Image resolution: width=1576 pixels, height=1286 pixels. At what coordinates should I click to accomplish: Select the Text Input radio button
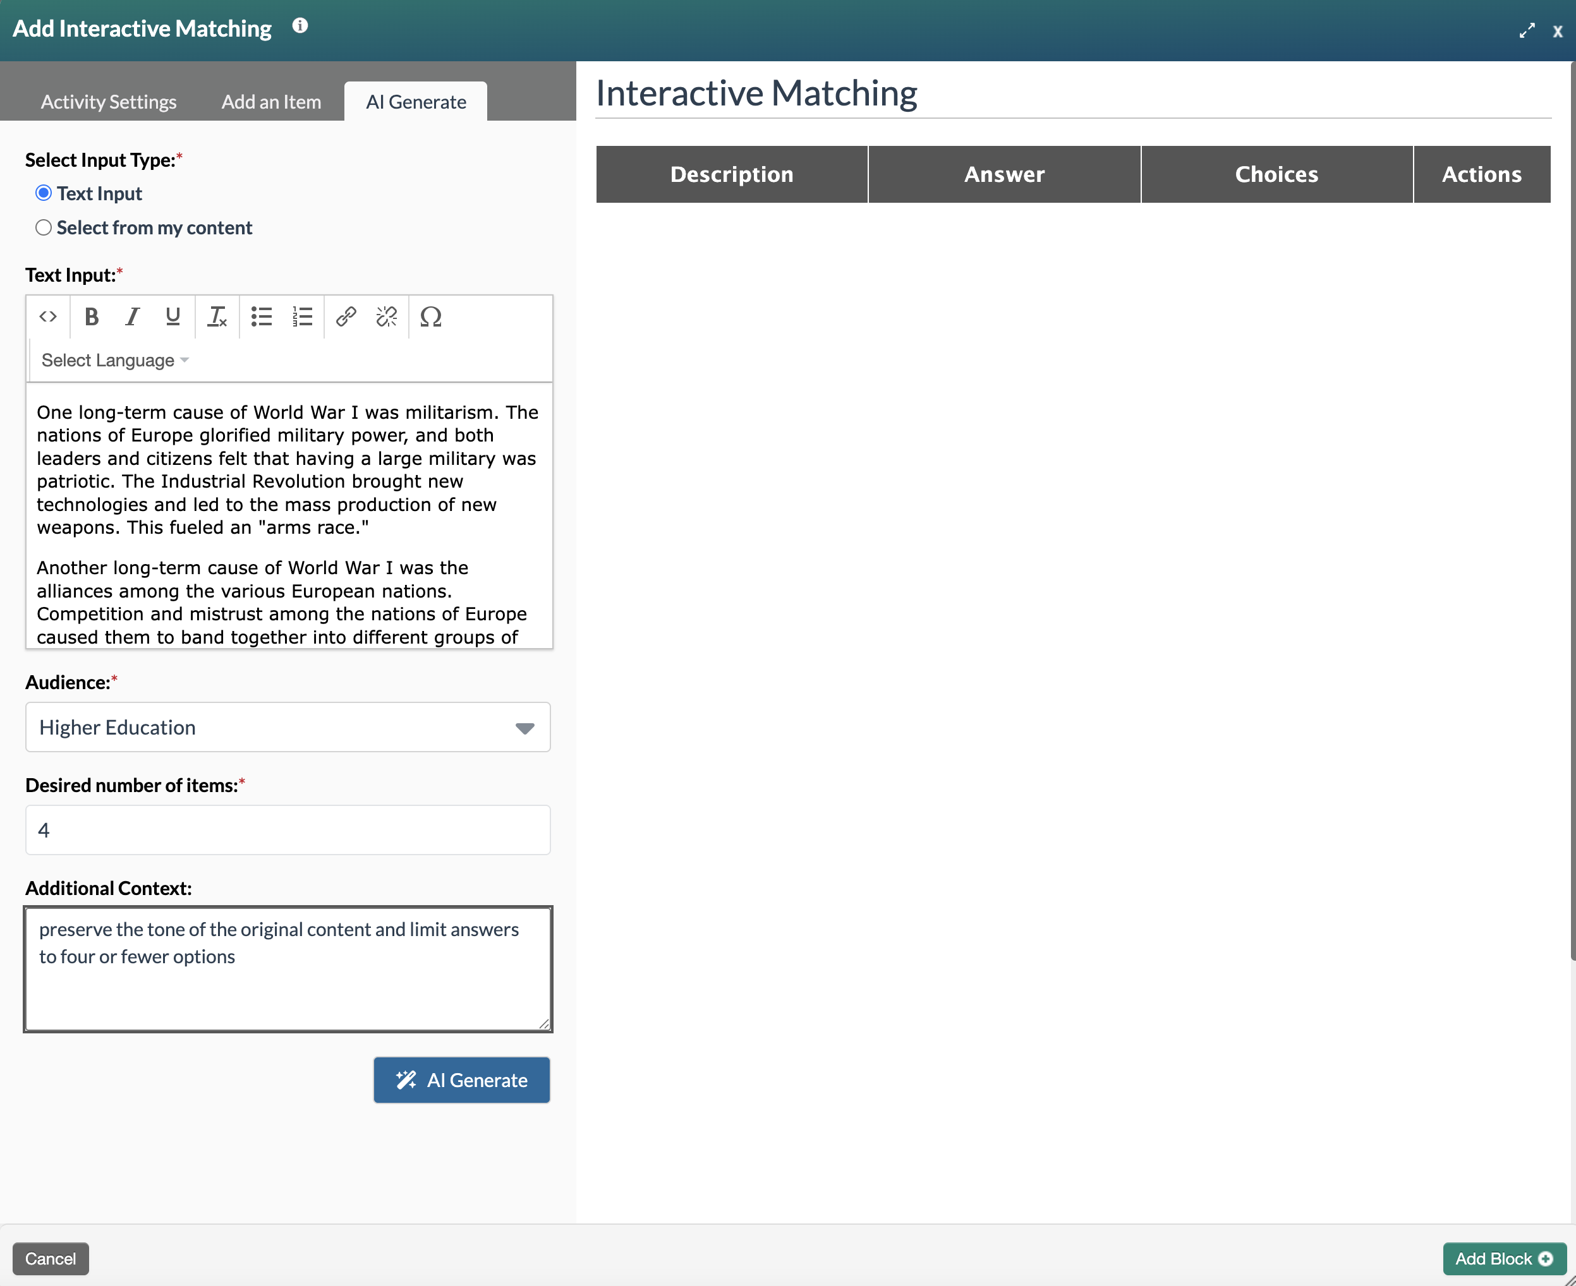(43, 193)
